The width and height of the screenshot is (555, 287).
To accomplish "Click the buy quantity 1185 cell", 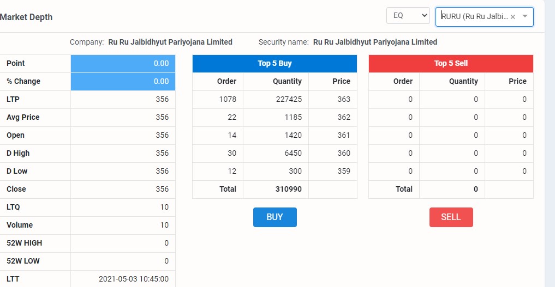I will point(276,118).
